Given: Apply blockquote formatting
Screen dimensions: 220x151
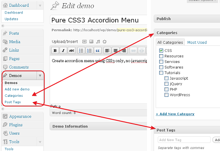Looking at the screenshot, I should pos(98,51).
